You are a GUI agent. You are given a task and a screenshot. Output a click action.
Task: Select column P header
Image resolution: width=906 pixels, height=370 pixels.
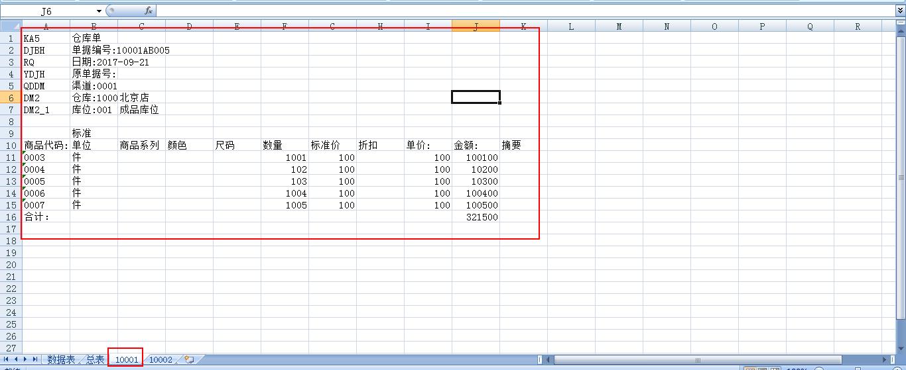click(x=762, y=26)
